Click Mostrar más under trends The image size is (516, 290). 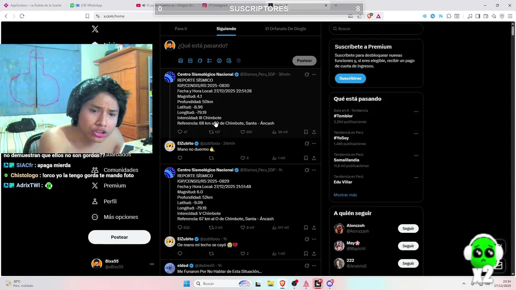(345, 195)
